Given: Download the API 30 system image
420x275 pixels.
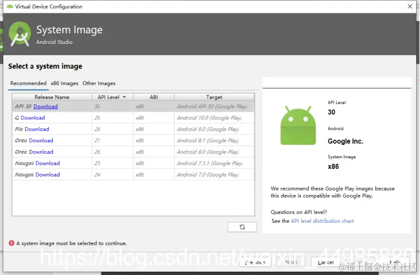Looking at the screenshot, I should point(46,107).
